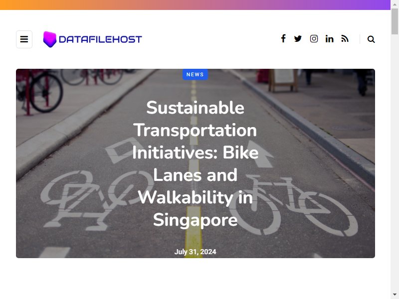Subscribe through the RSS feed icon
Image resolution: width=399 pixels, height=299 pixels.
(x=345, y=39)
